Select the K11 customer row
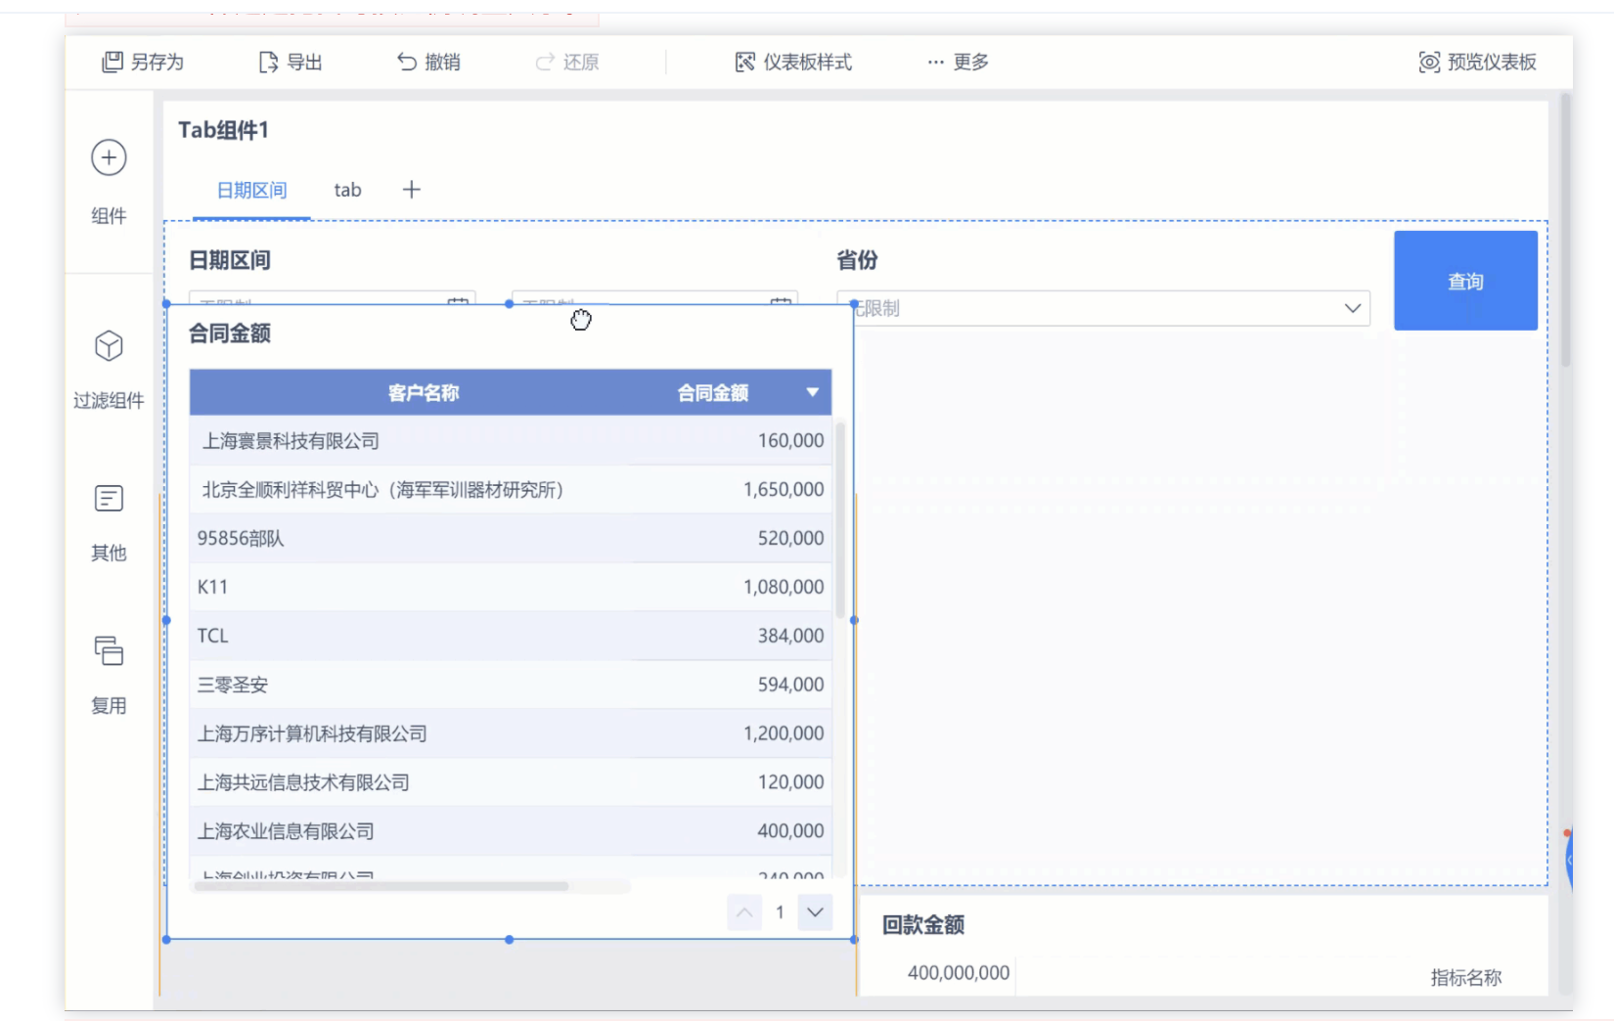 click(x=511, y=587)
